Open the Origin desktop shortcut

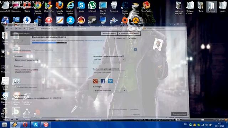coord(125,21)
